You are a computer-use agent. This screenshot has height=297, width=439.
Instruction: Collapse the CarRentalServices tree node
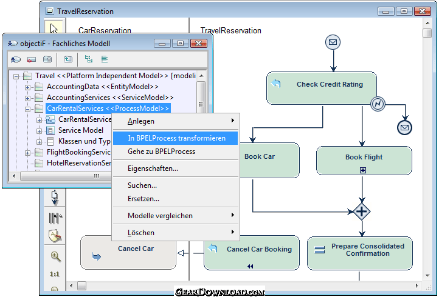(x=27, y=109)
